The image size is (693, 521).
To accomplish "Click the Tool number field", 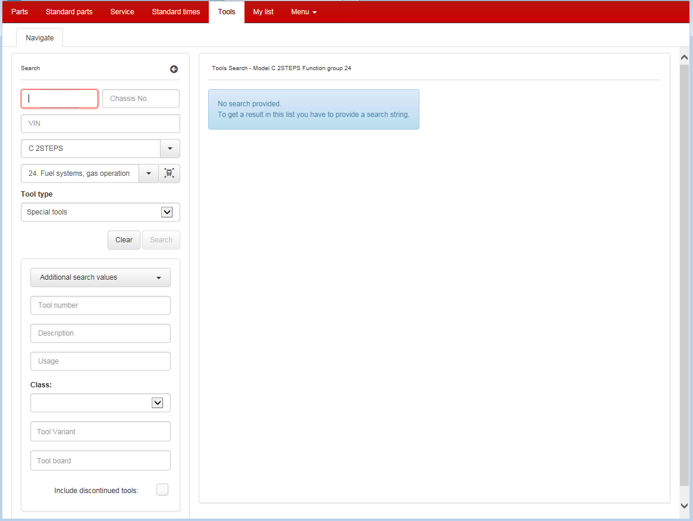I will (100, 305).
